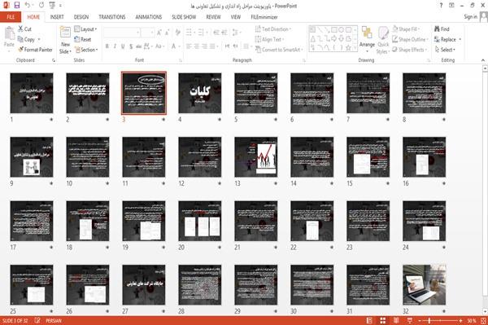Toggle Bold formatting
This screenshot has width=488, height=325.
click(107, 46)
